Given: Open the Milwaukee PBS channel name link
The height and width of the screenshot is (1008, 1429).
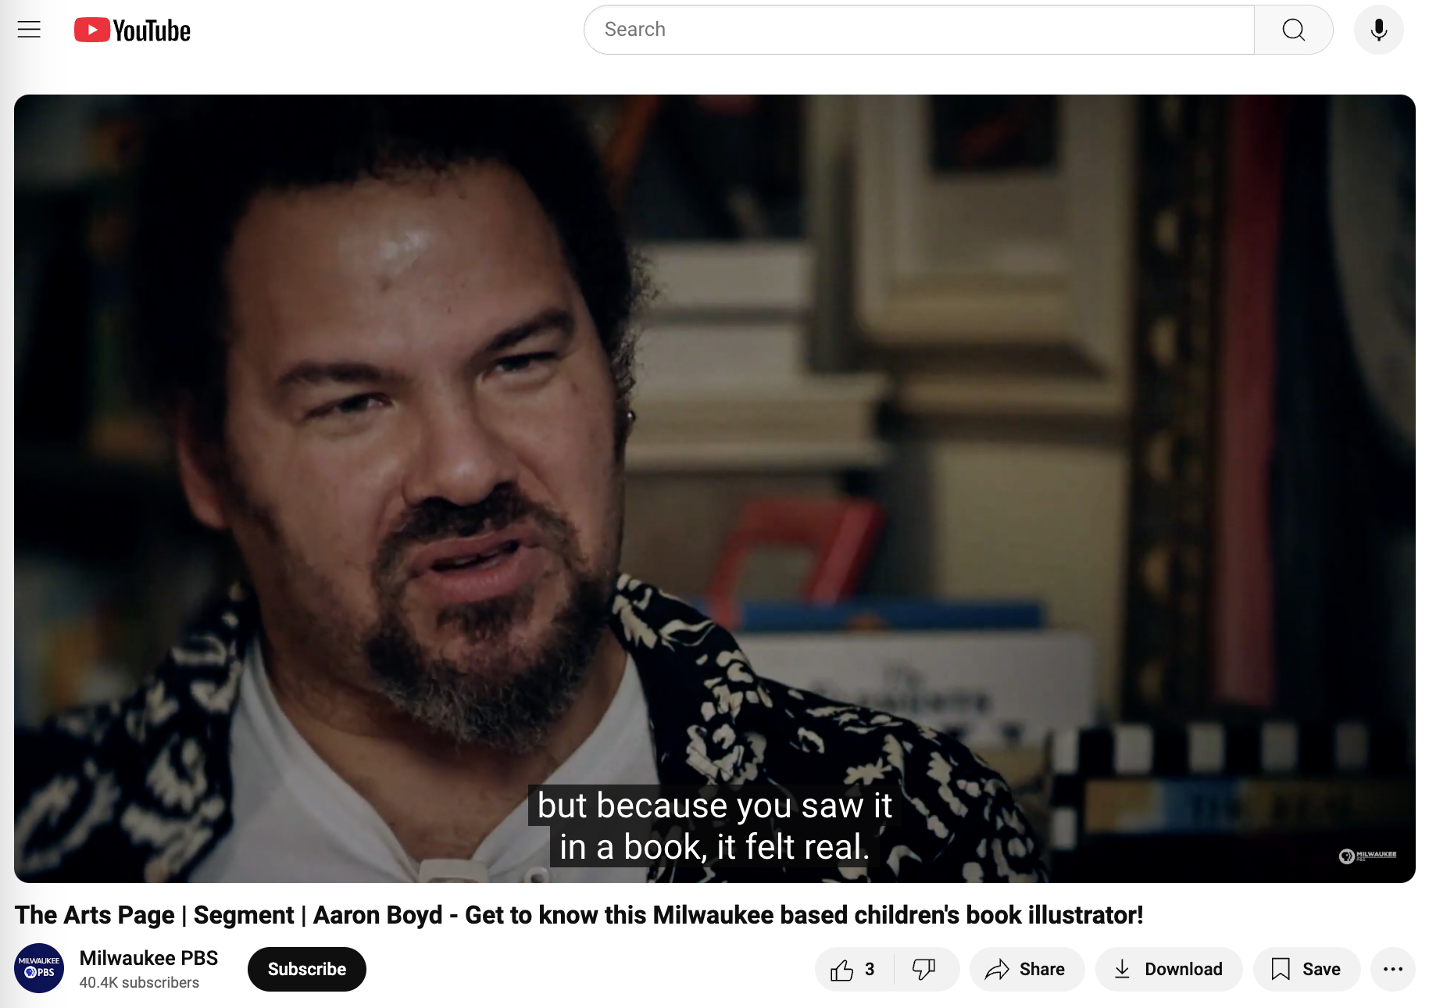Looking at the screenshot, I should (x=148, y=959).
